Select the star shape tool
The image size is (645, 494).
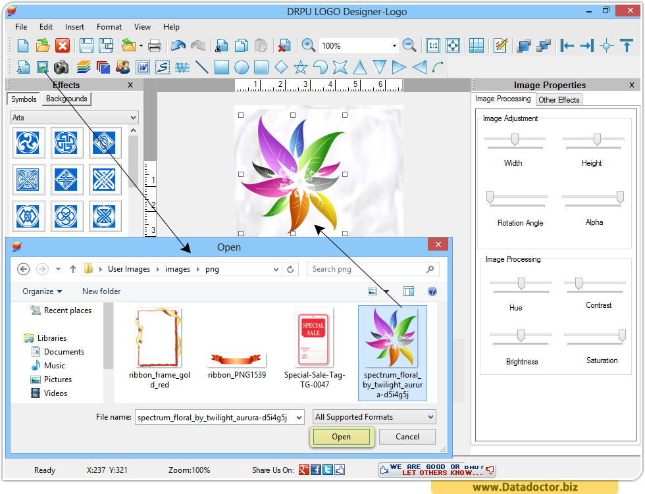[x=301, y=67]
